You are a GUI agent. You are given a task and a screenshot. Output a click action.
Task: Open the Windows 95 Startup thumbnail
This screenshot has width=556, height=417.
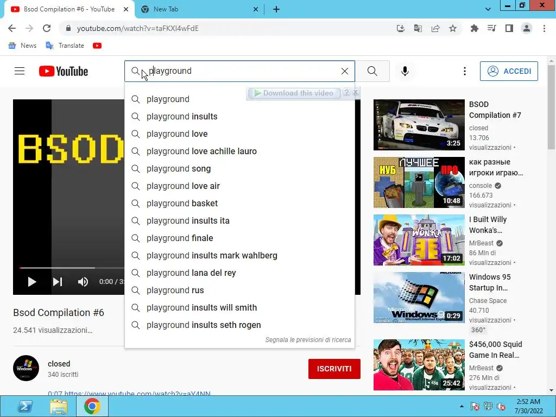(x=419, y=297)
